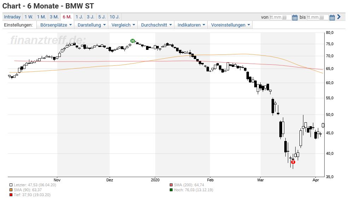Expand the Durchschnitt dropdown
The image size is (349, 199).
pyautogui.click(x=156, y=25)
